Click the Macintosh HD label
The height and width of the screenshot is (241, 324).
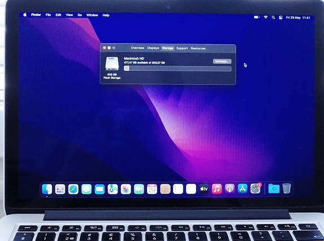coord(134,58)
